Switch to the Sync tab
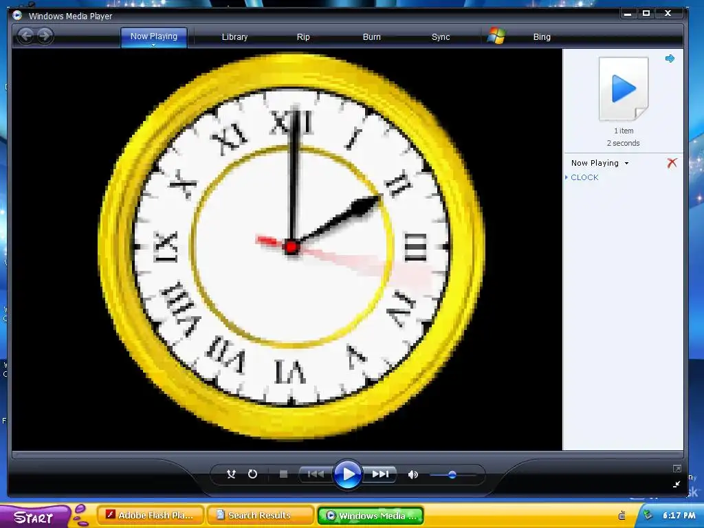 pos(441,37)
